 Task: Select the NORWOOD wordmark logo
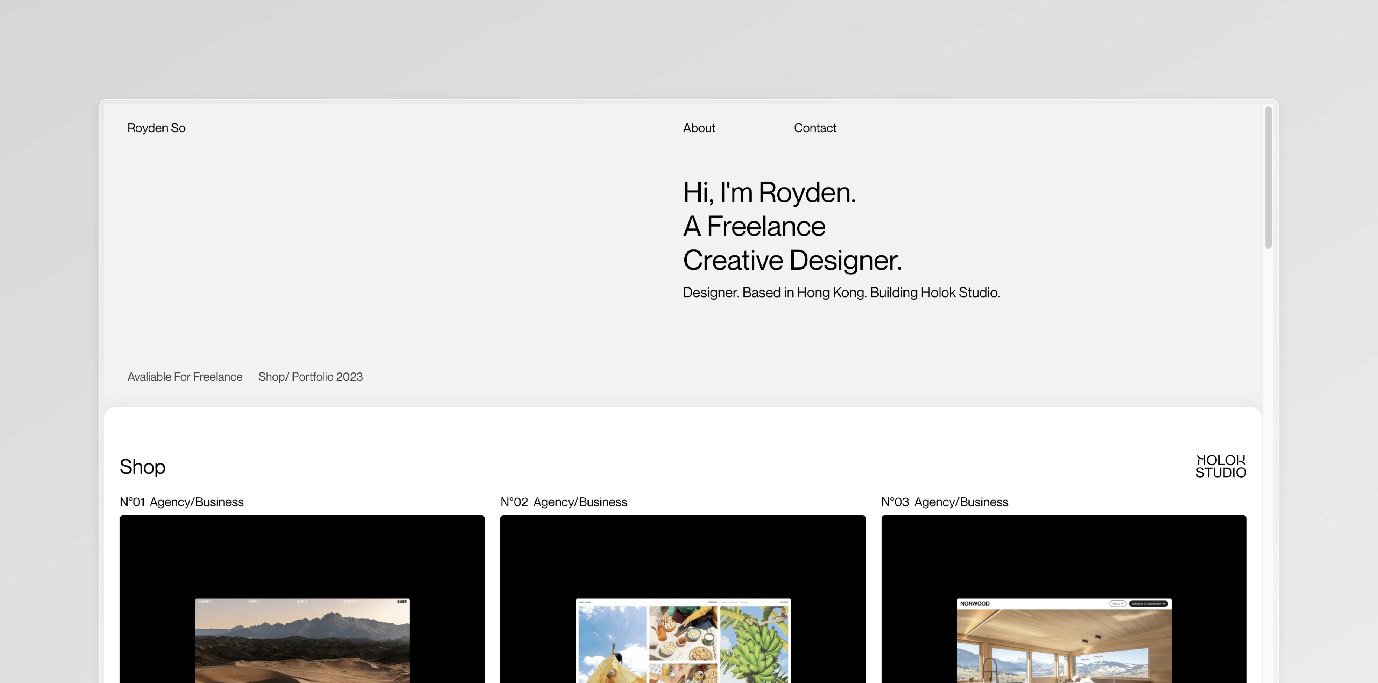(x=975, y=603)
